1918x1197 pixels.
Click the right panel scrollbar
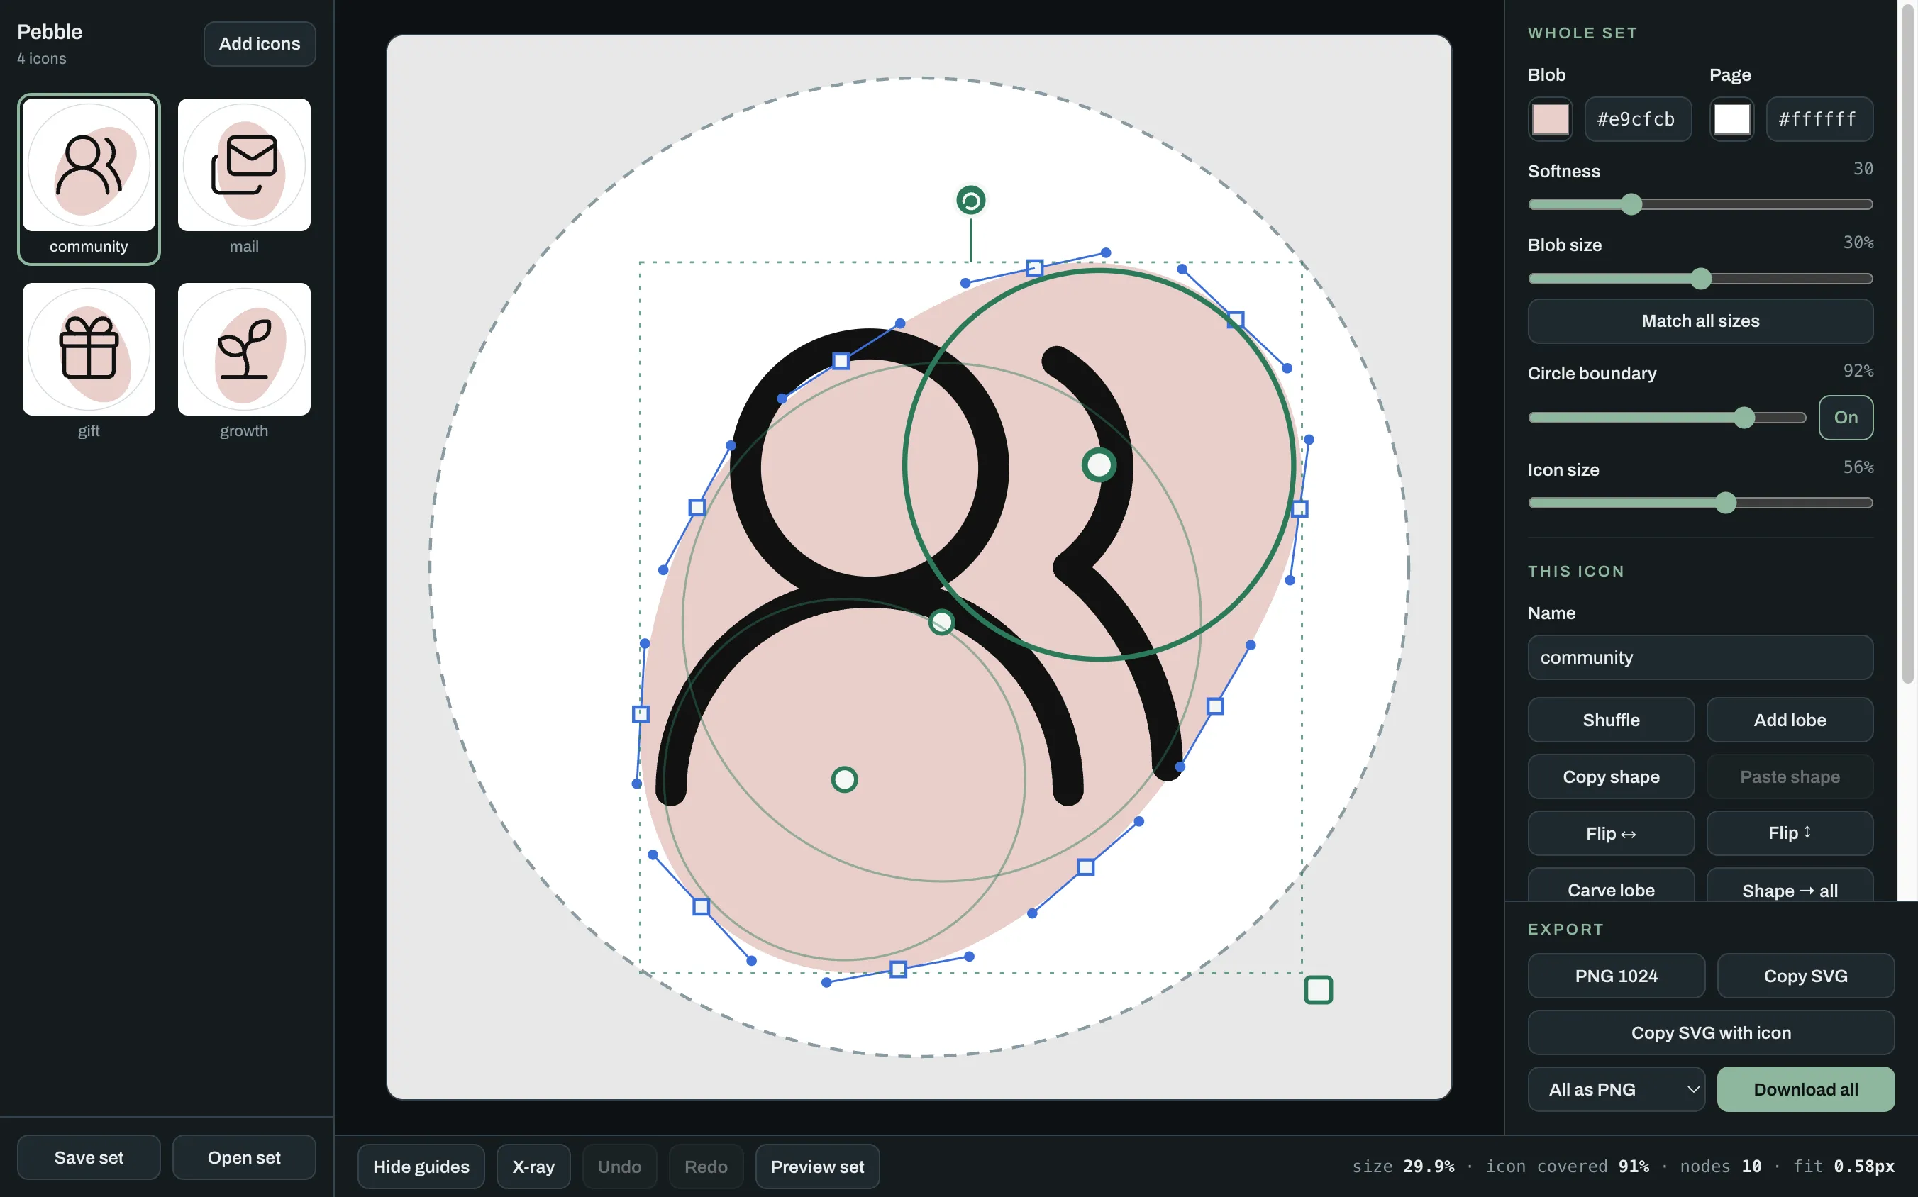click(x=1909, y=344)
